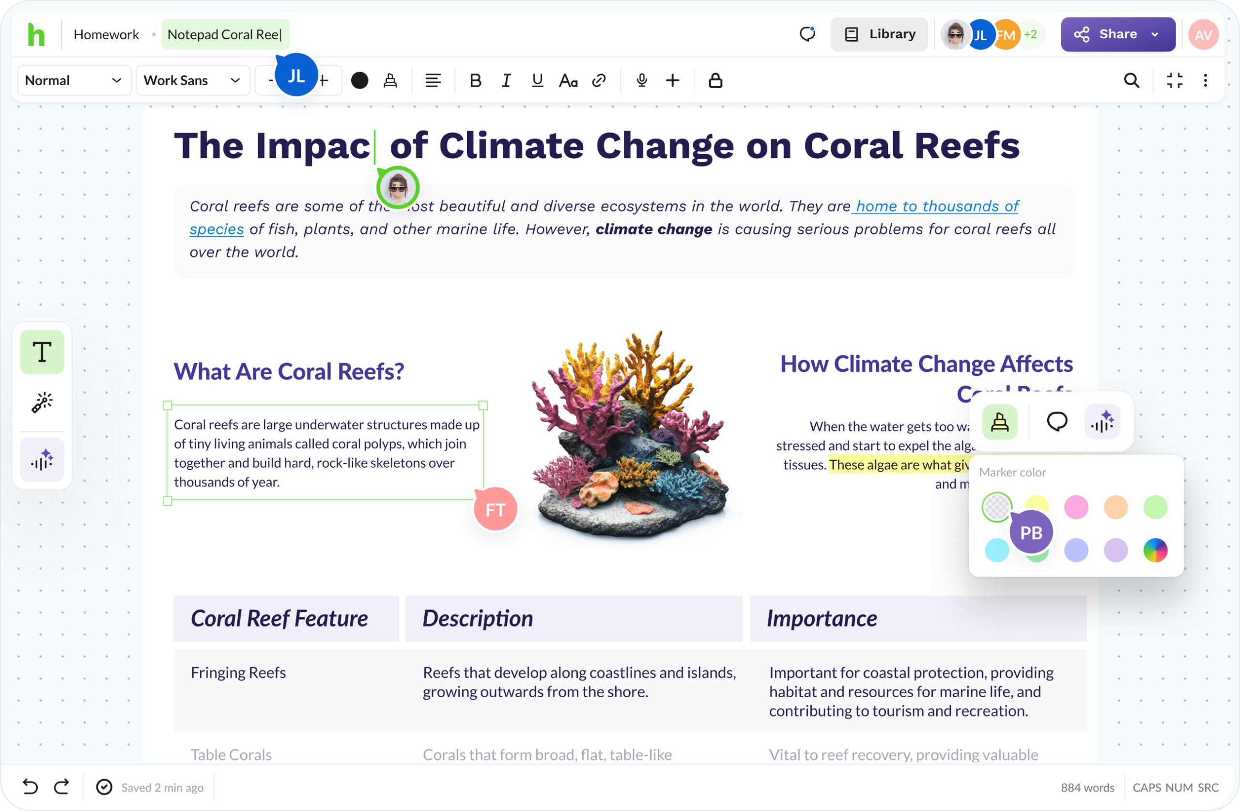Screen dimensions: 1240x811
Task: Click the Notepad Coral Ree title field
Action: (225, 34)
